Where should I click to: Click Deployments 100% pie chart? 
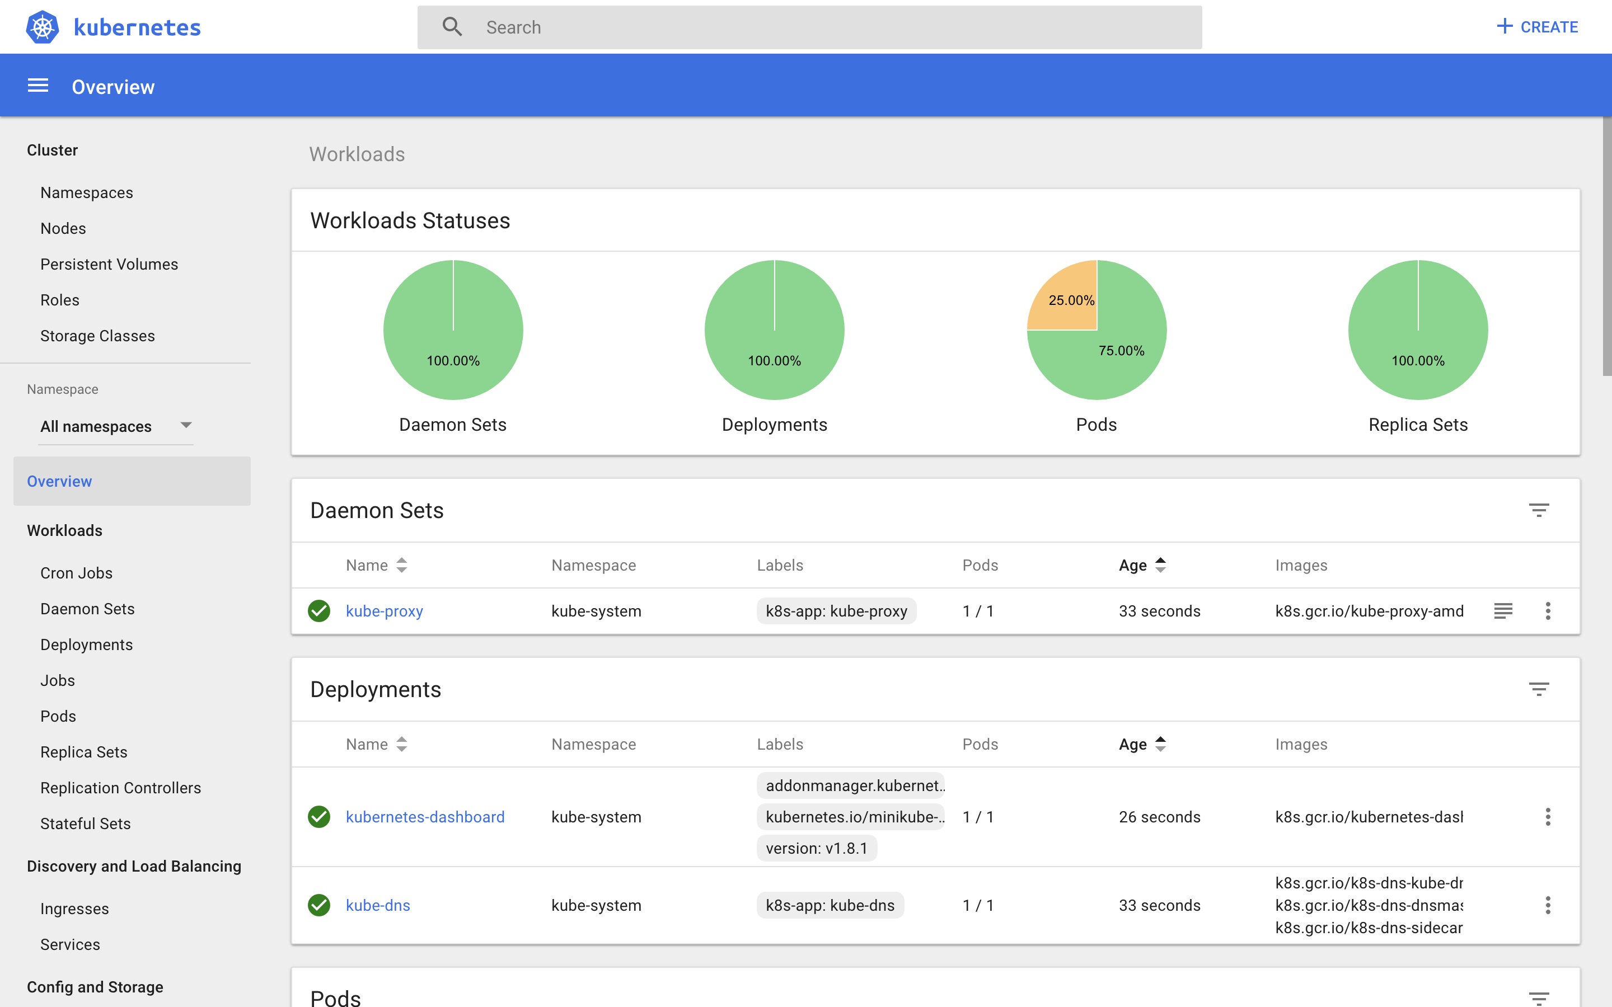coord(774,330)
